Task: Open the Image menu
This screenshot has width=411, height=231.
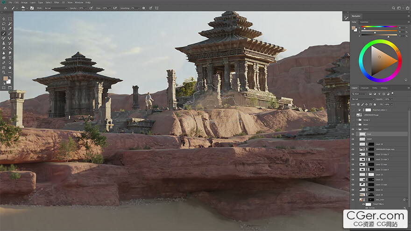Action: [x=24, y=2]
